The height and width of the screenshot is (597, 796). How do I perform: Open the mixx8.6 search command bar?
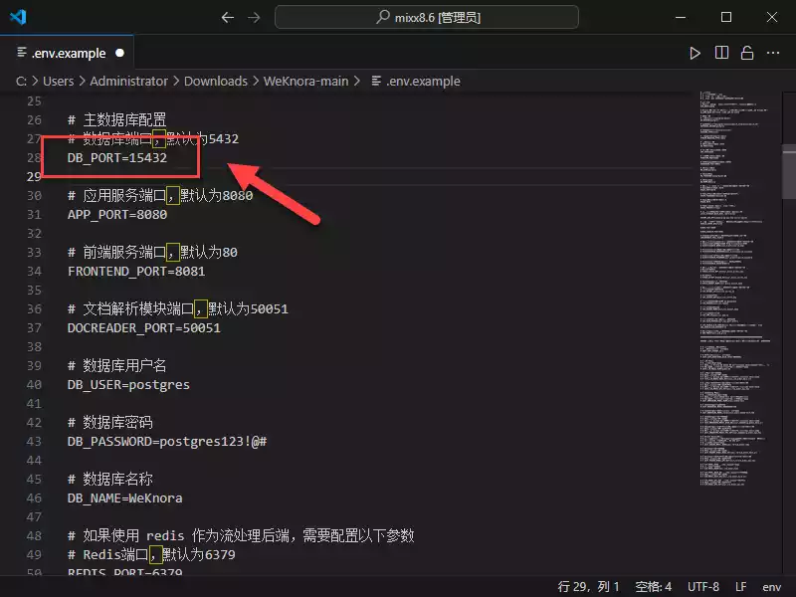[426, 16]
